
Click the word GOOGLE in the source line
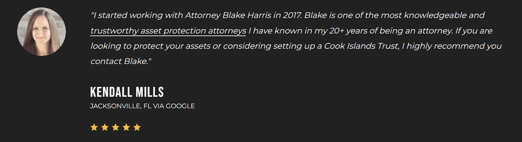[180, 106]
